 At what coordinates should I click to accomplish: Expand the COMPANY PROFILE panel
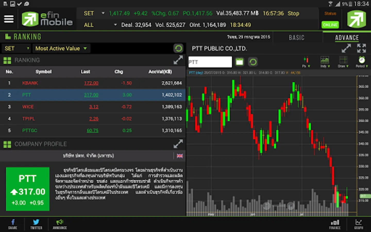pos(178,144)
